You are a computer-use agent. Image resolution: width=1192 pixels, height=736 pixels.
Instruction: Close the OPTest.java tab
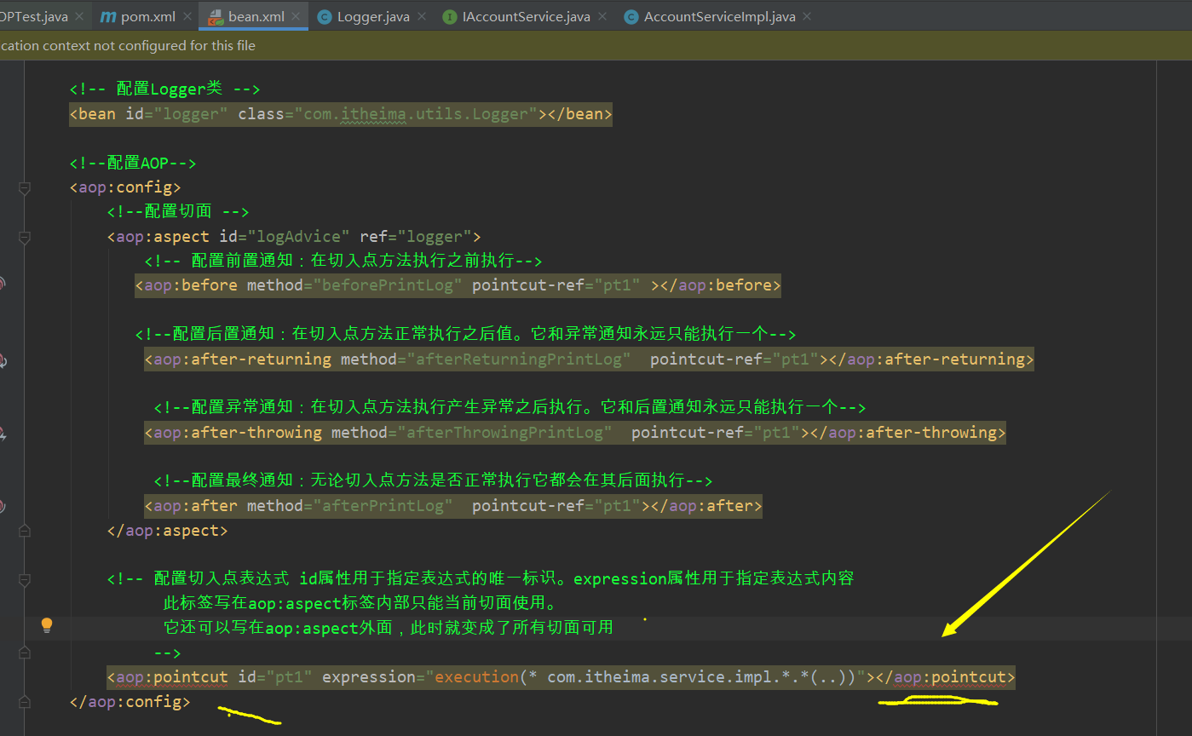[79, 17]
